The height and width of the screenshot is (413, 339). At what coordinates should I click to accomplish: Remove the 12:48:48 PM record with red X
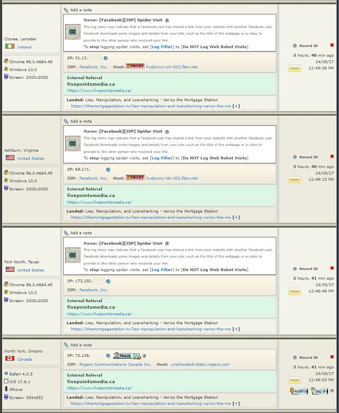(x=332, y=268)
